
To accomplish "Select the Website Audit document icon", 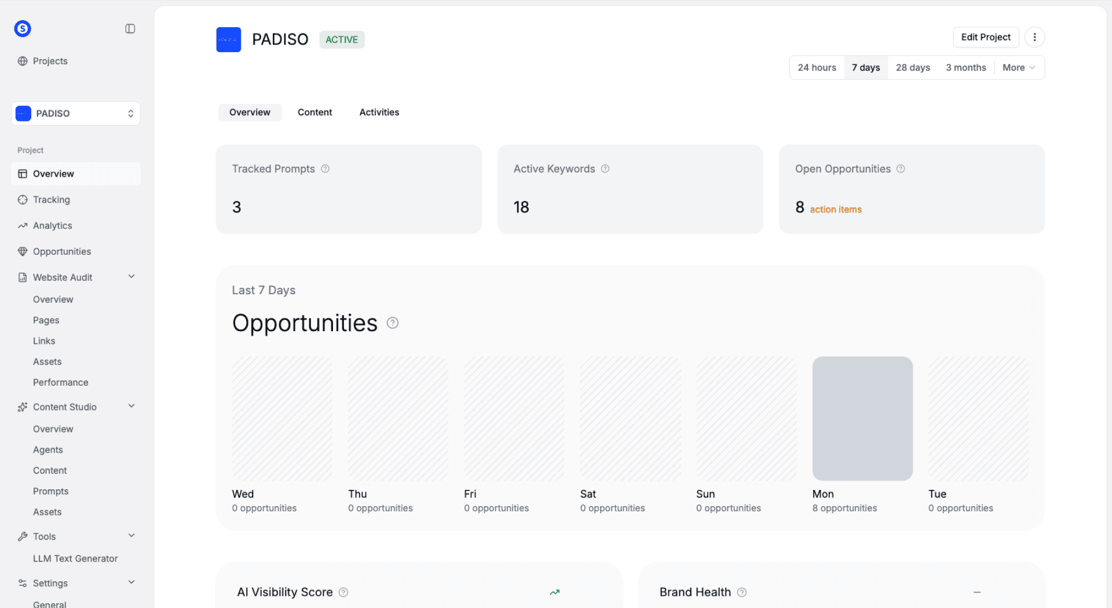I will click(x=23, y=277).
